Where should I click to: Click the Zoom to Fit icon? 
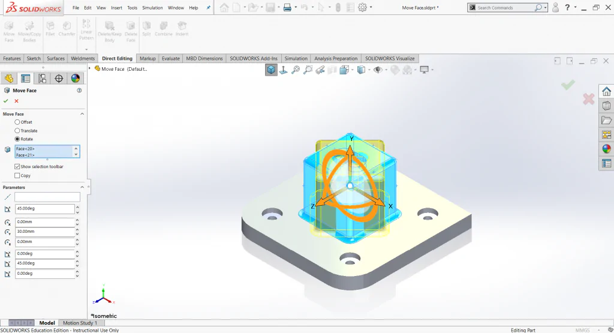296,70
